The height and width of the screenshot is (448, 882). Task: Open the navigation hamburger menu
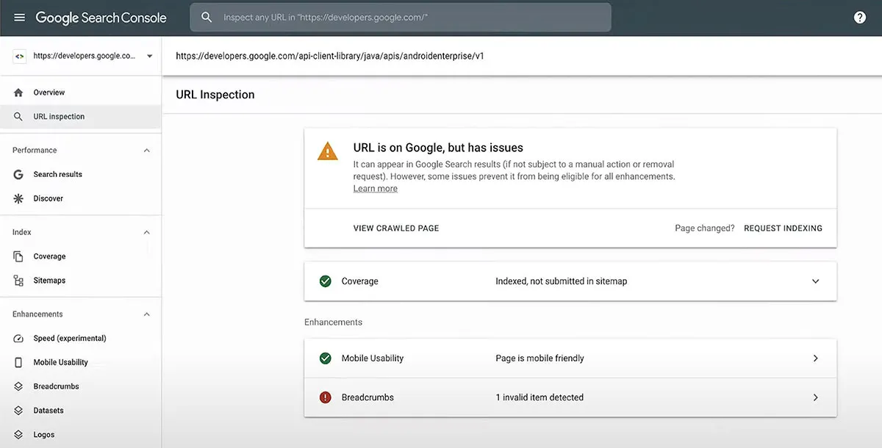point(18,17)
